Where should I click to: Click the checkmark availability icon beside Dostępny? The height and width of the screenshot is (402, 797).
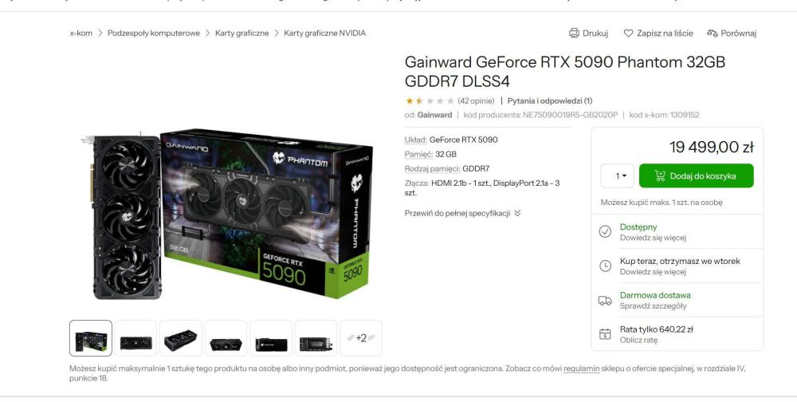point(605,231)
